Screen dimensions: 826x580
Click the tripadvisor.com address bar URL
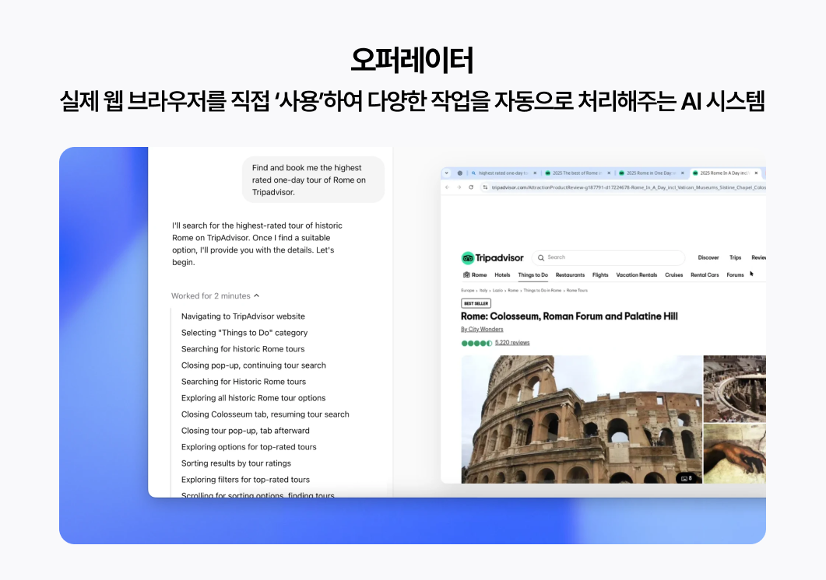628,187
